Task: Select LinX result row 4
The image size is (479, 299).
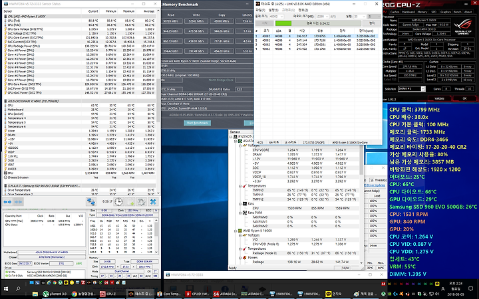Action: pyautogui.click(x=317, y=49)
